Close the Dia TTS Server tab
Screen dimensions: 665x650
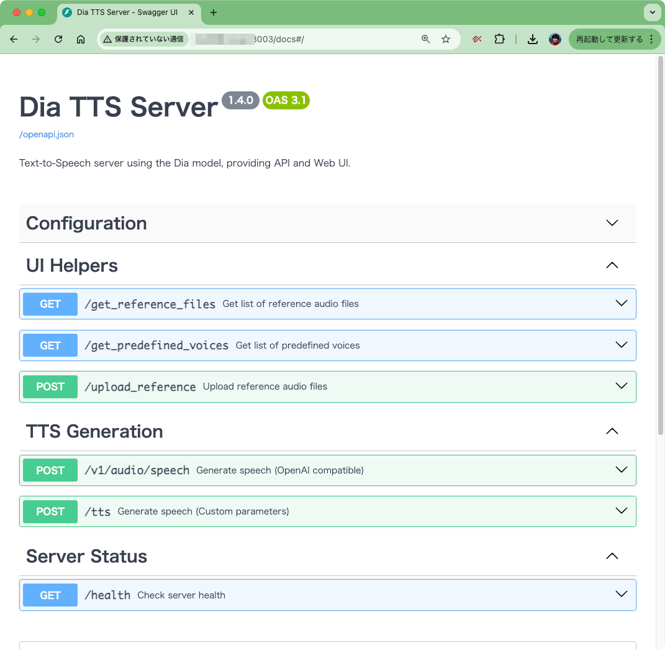(x=191, y=12)
